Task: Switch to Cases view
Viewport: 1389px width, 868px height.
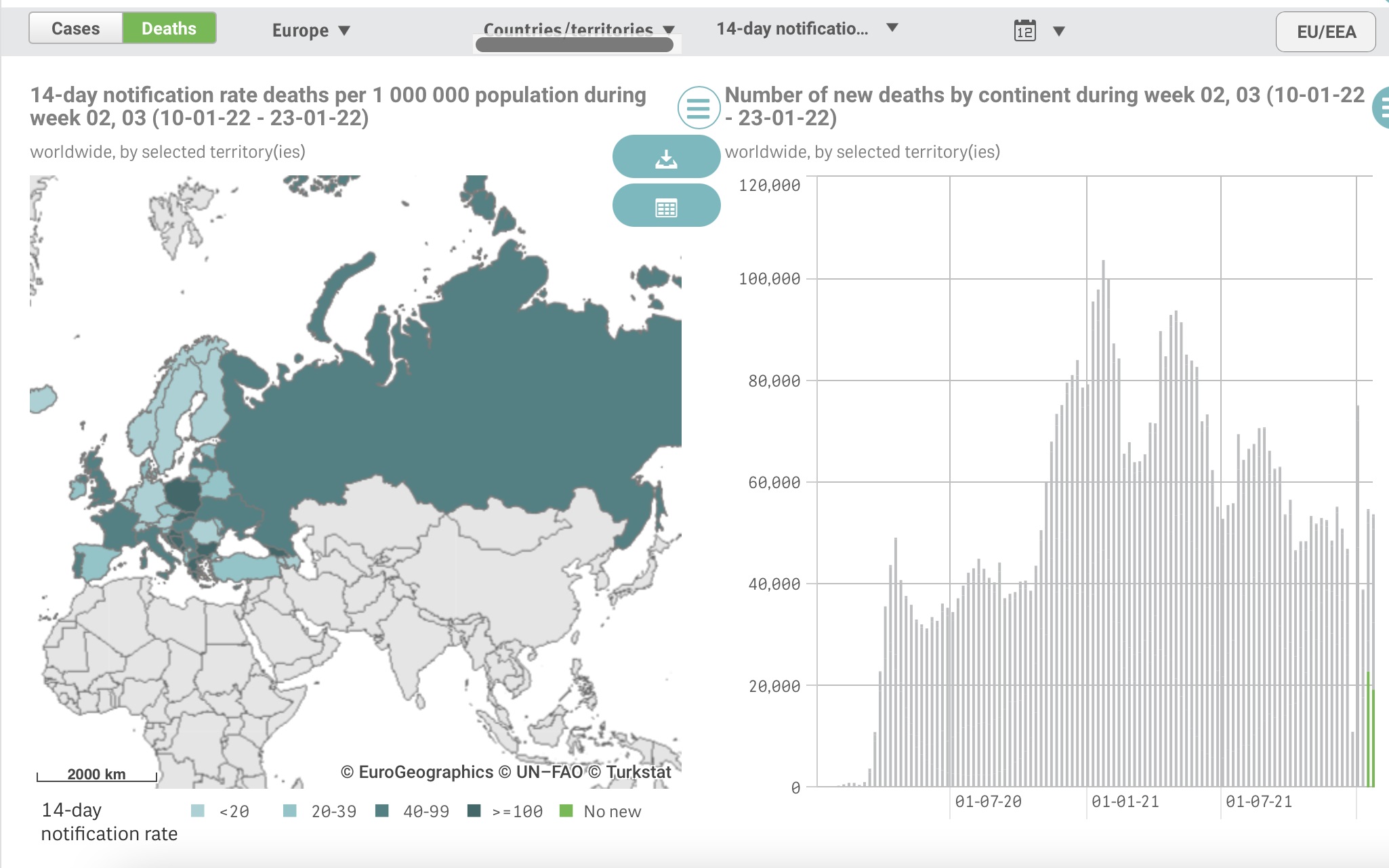Action: click(x=76, y=28)
